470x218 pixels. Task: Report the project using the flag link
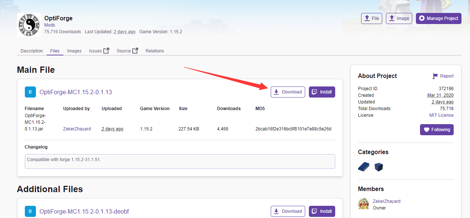tap(443, 76)
